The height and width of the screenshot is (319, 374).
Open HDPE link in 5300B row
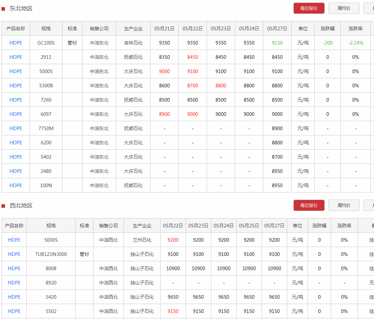point(16,86)
